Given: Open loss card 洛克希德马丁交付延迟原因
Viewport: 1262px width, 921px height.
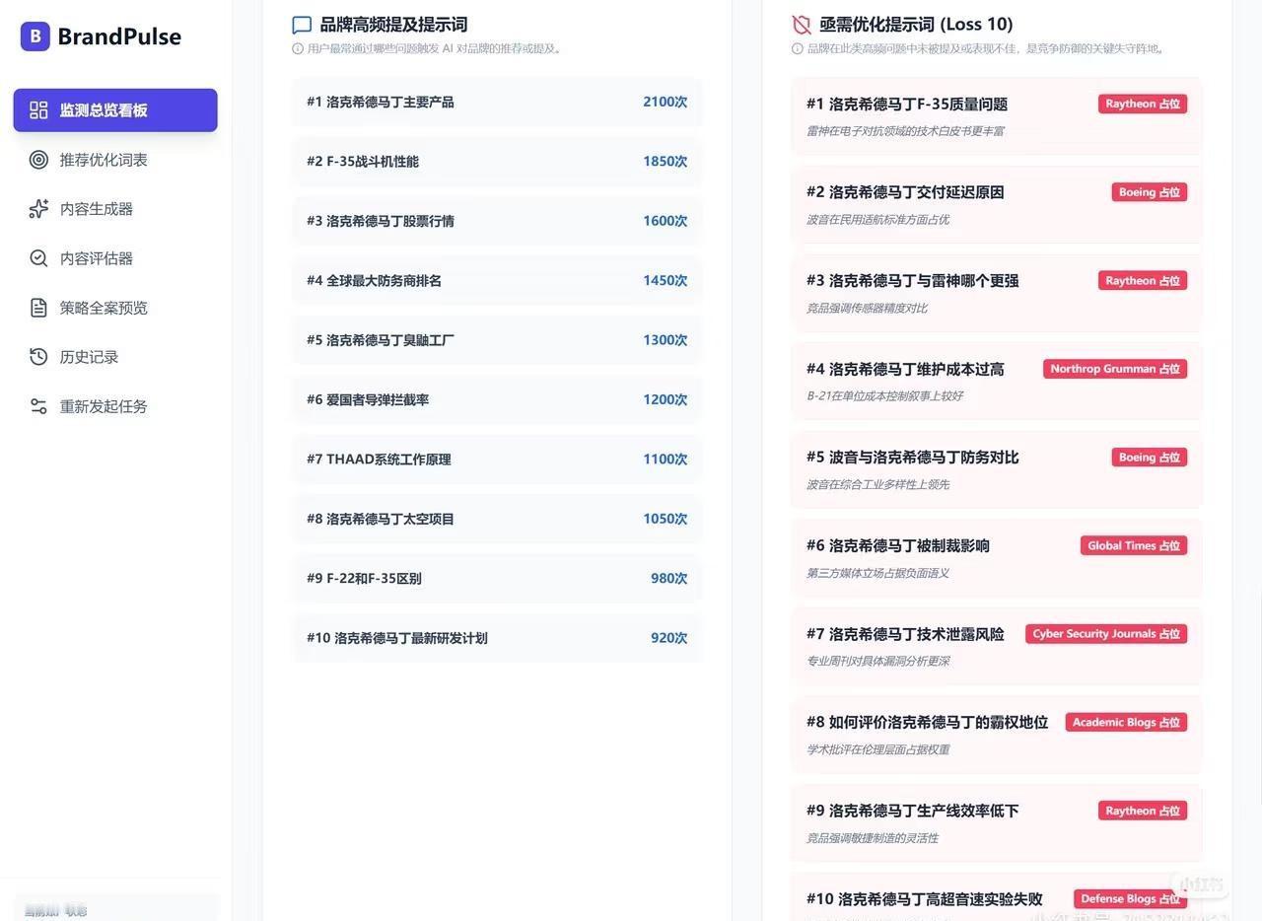Looking at the screenshot, I should [996, 204].
